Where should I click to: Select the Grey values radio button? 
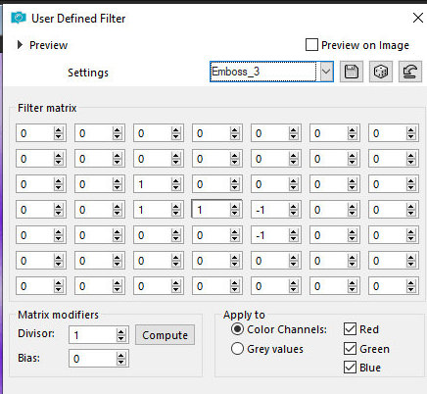tap(237, 349)
